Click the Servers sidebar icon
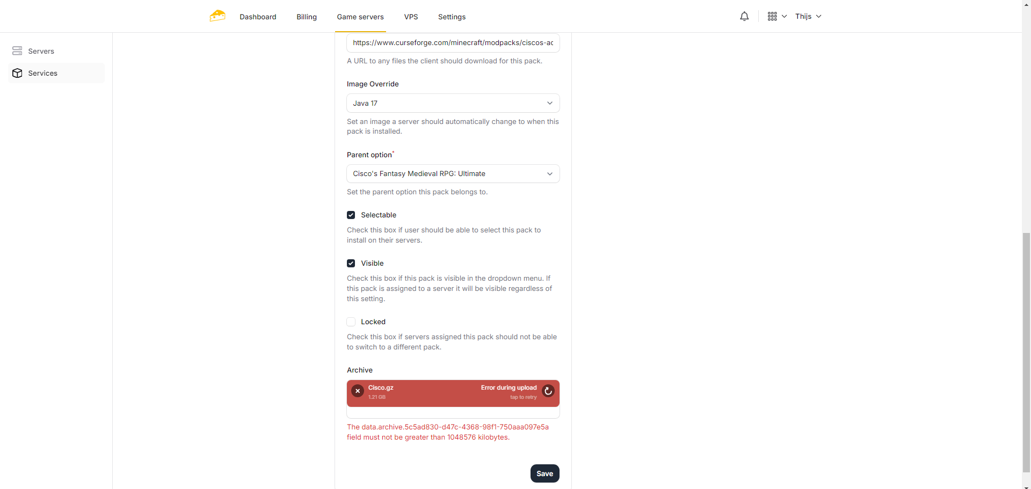Viewport: 1031px width, 489px height. pyautogui.click(x=17, y=51)
